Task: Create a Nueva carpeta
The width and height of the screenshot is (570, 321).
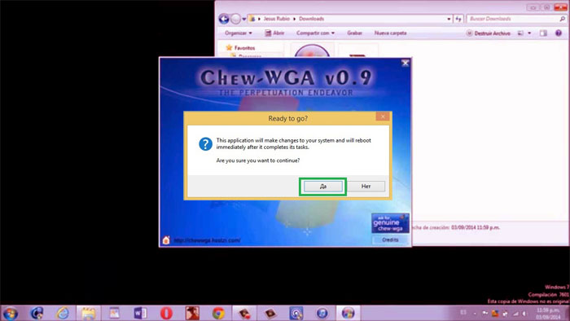Action: coord(390,33)
